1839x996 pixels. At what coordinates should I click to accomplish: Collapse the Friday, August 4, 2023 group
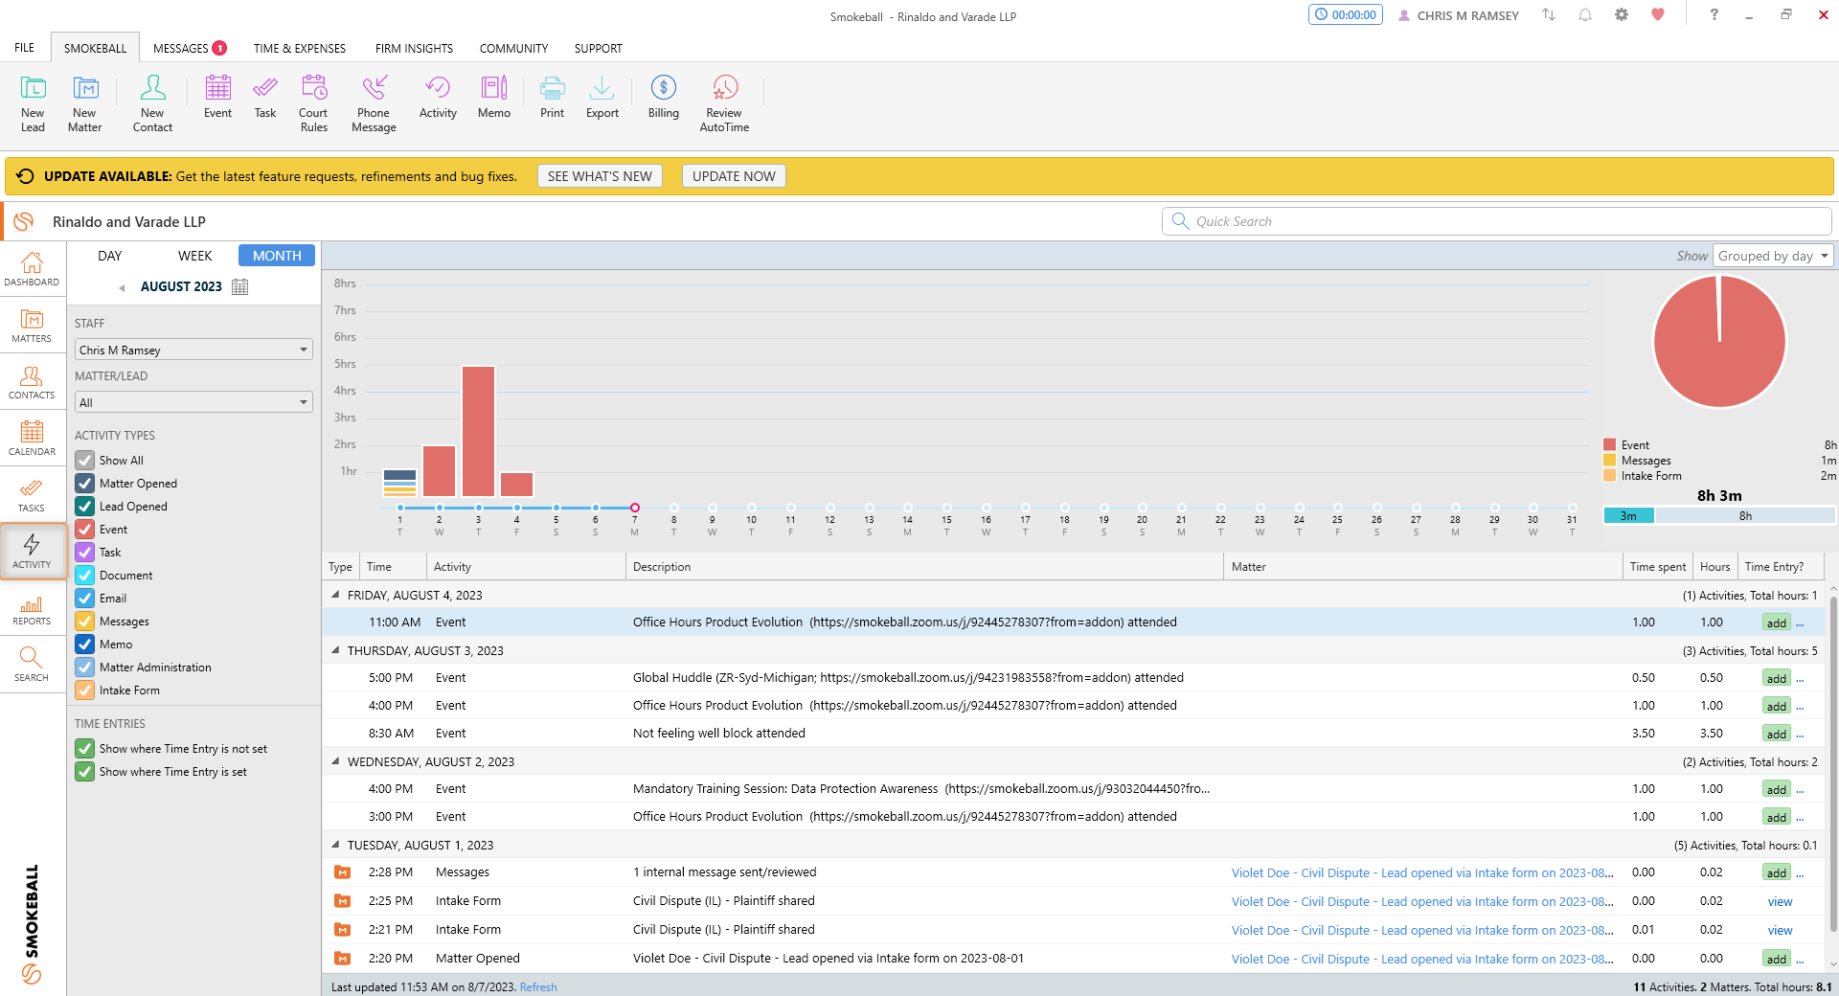(x=336, y=595)
